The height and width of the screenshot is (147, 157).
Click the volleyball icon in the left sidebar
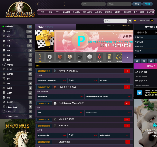4,50
